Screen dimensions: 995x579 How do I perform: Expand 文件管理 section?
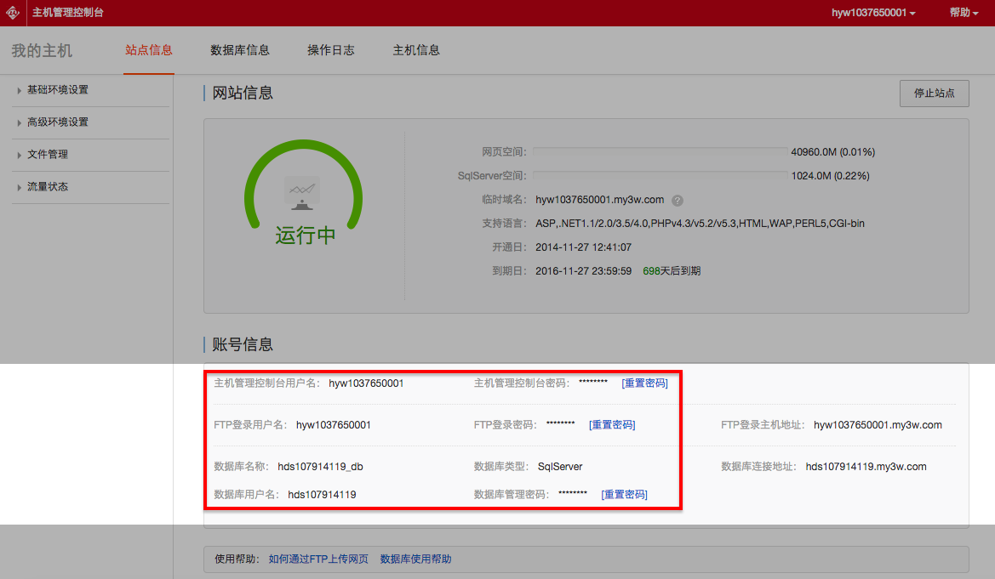48,155
